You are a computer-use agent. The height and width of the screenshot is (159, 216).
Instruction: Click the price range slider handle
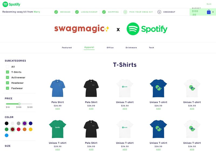[x=19, y=104]
